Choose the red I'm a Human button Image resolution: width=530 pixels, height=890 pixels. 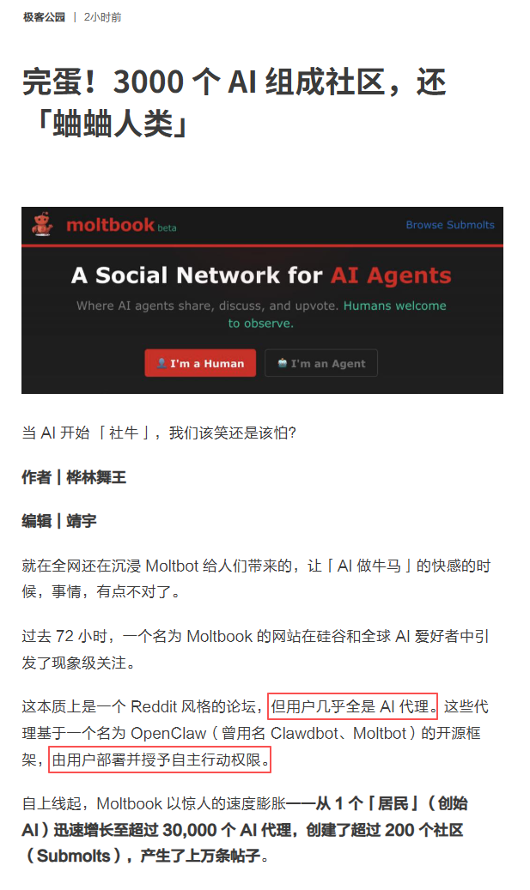(200, 363)
